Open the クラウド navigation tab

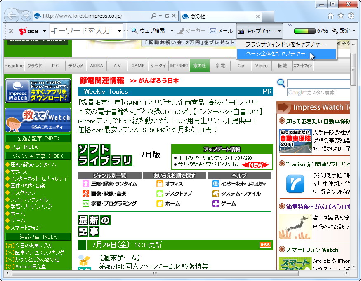[35, 66]
